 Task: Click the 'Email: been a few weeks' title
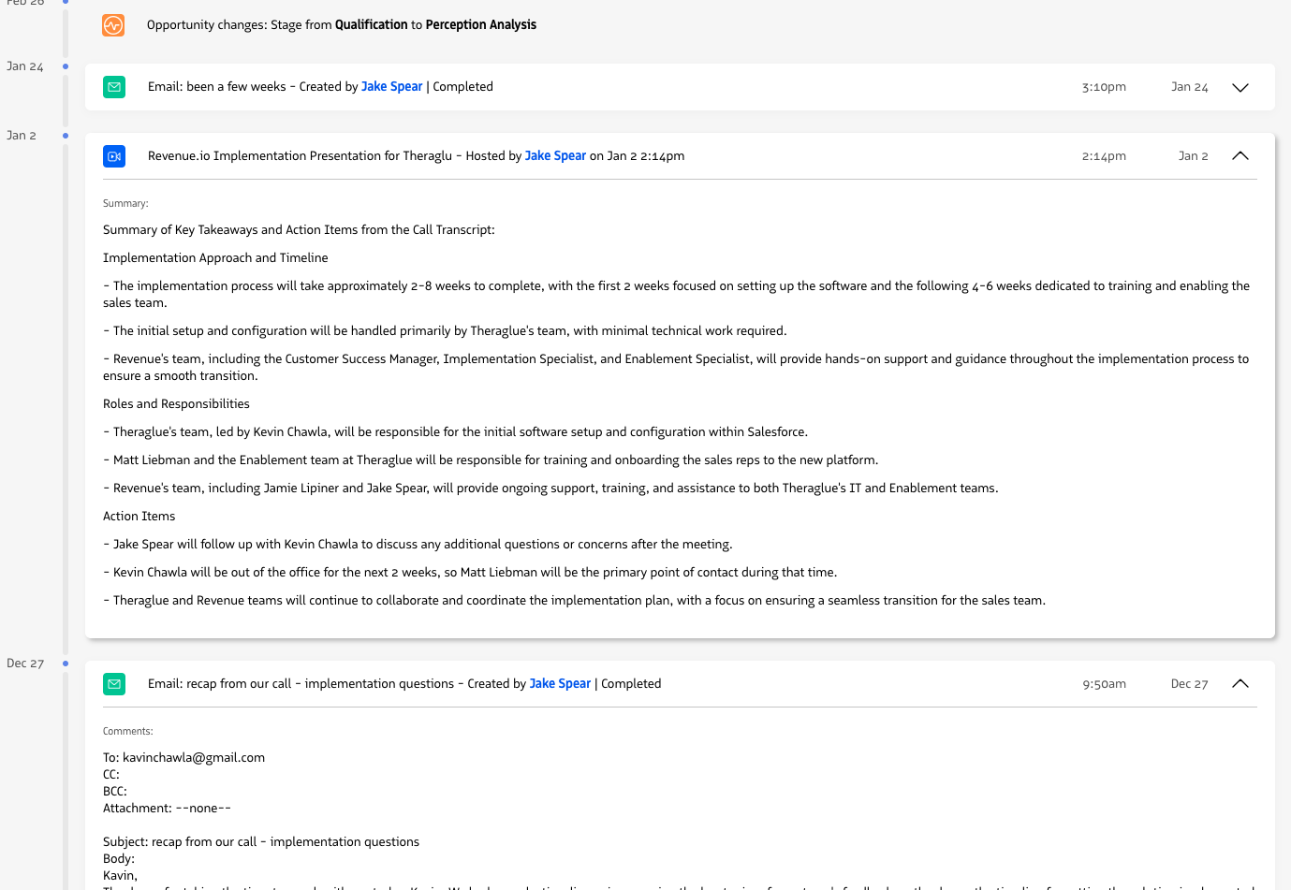[x=216, y=87]
